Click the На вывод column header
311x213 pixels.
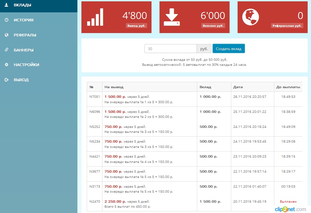click(114, 87)
